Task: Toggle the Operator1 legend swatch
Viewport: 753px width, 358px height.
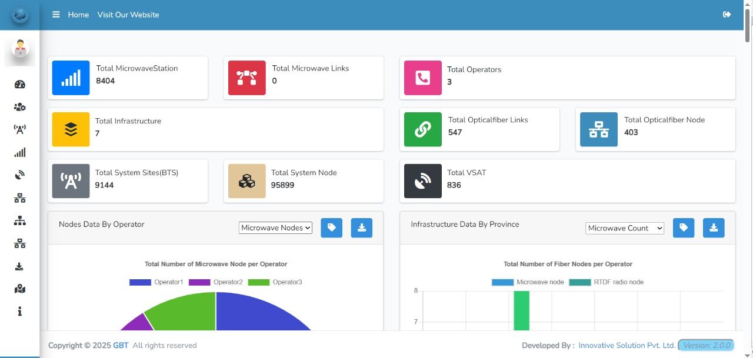Action: pos(140,282)
